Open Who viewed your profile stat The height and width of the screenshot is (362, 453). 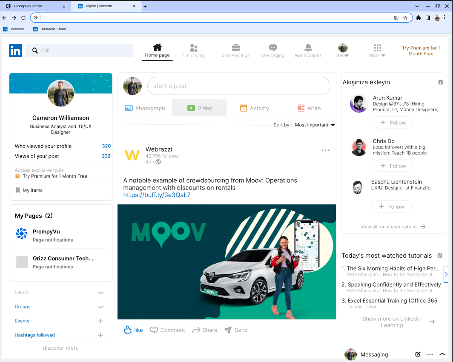point(63,146)
